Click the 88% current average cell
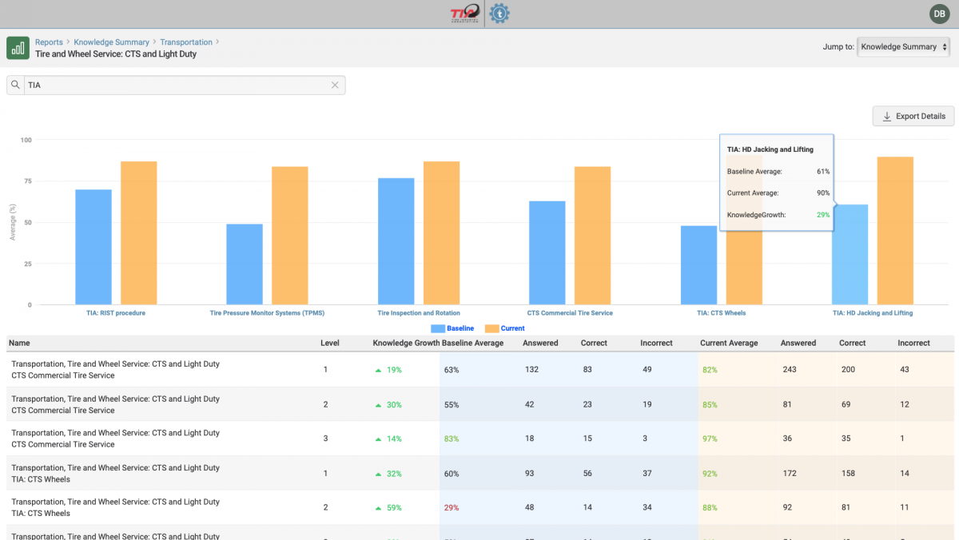Viewport: 959px width, 540px height. tap(710, 508)
